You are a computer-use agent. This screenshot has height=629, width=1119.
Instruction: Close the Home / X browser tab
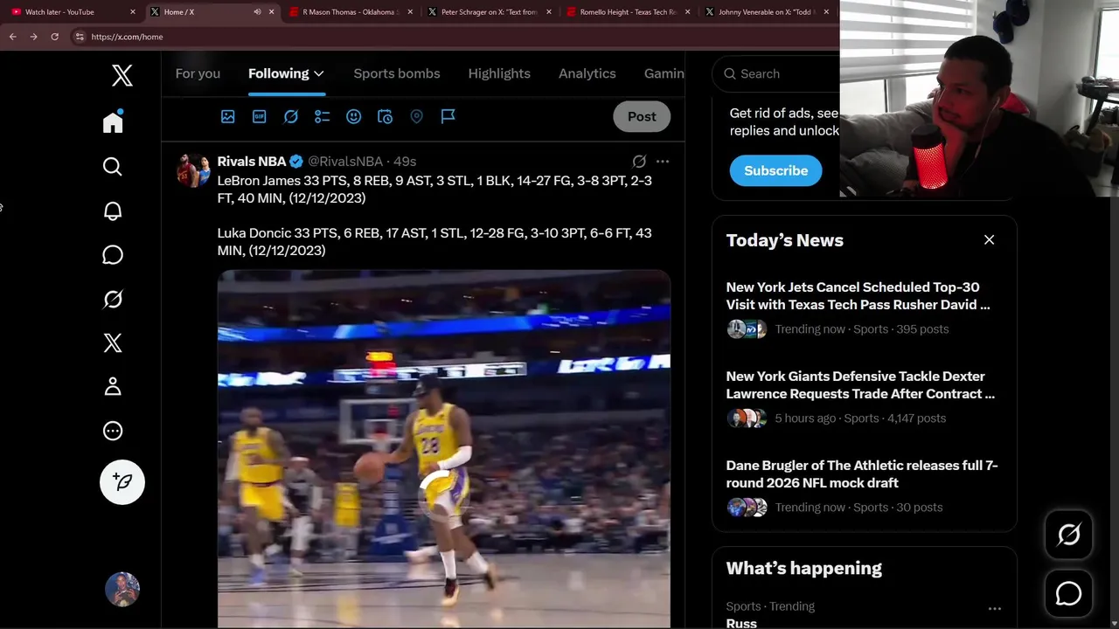(x=271, y=12)
